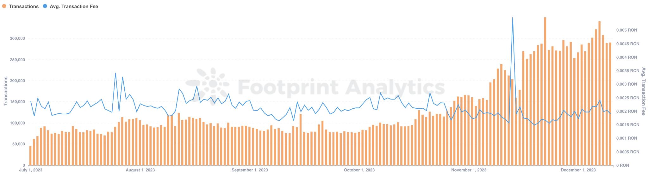Click the November 1, 2023 axis label
Screen dimensions: 648x175
point(469,170)
